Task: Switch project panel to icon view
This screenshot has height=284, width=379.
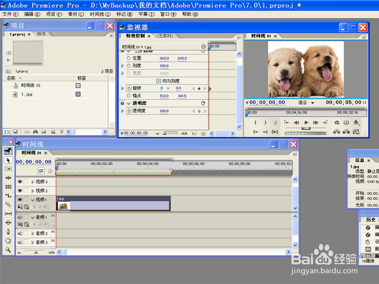Action: click(x=15, y=132)
